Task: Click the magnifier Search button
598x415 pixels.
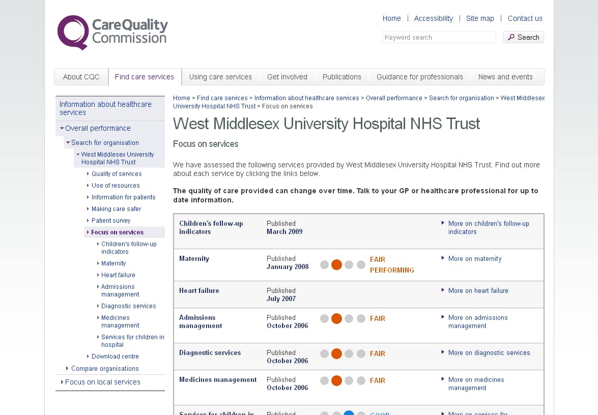Action: tap(523, 37)
